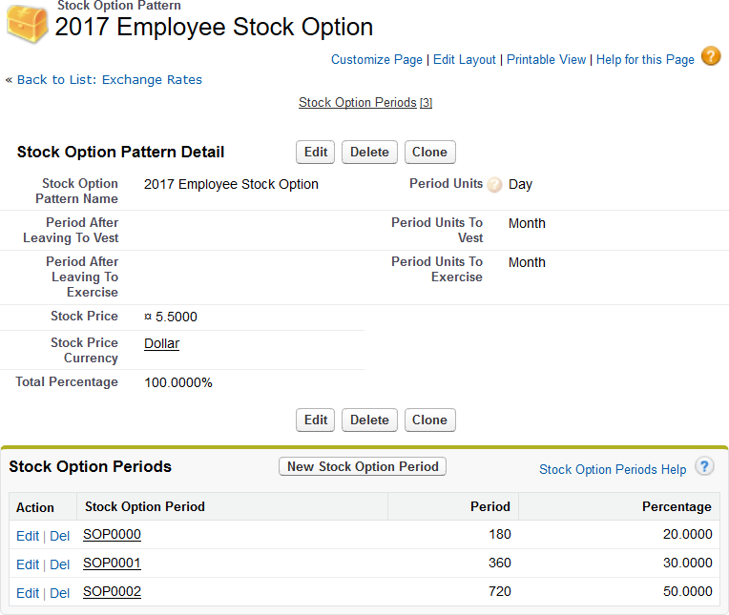The height and width of the screenshot is (615, 729).
Task: Click the blue Stock Option Periods help icon
Action: coord(704,466)
